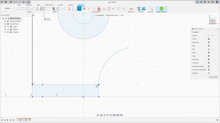Switch to the Mesh tab

tap(38, 5)
